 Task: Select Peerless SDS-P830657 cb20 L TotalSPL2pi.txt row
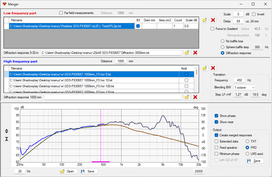(x=72, y=26)
